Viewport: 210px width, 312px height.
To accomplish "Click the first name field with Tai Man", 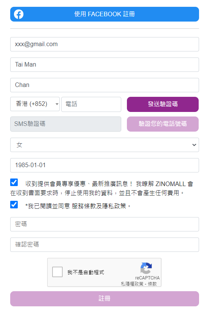I will pyautogui.click(x=105, y=65).
